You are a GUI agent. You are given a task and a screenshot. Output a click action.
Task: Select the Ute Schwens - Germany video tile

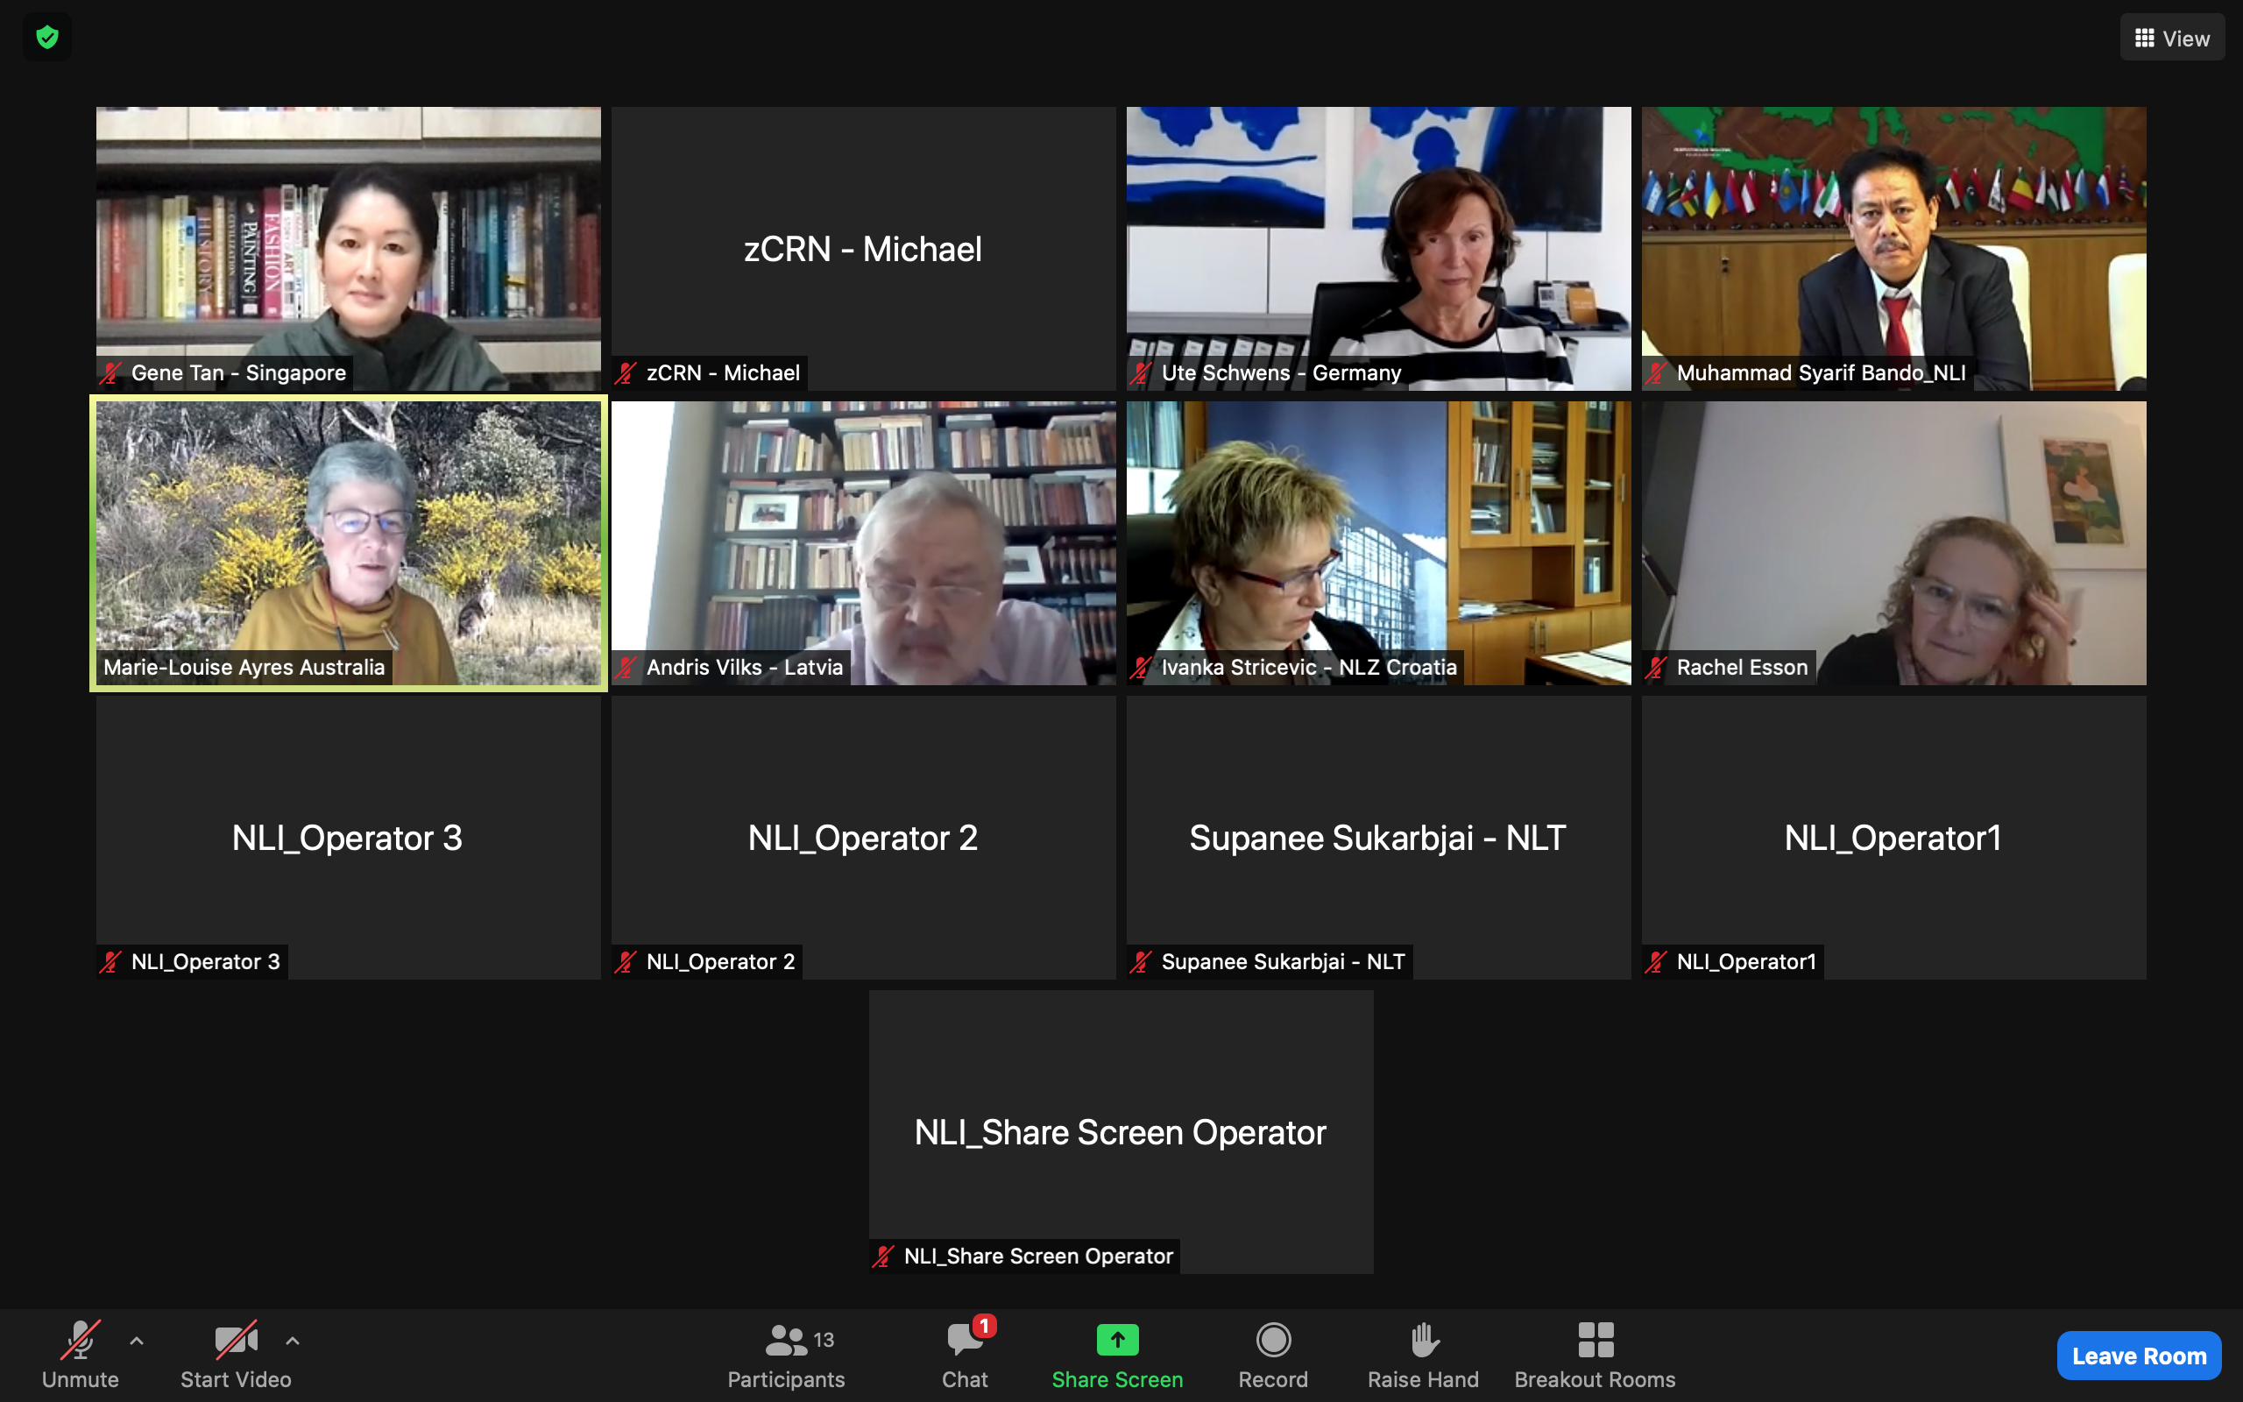click(1378, 248)
